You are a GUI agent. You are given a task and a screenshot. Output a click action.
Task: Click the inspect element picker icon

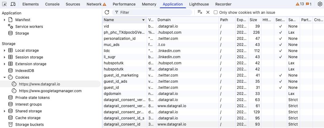click(x=5, y=4)
